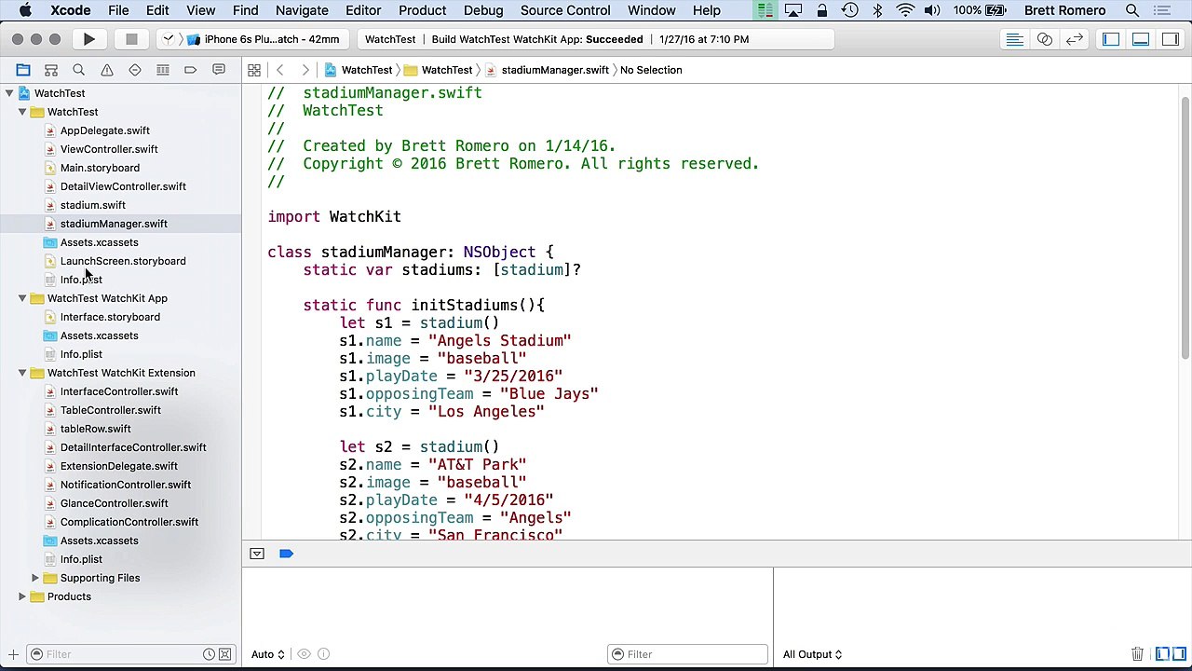Switch to the Version editor

click(x=1074, y=39)
